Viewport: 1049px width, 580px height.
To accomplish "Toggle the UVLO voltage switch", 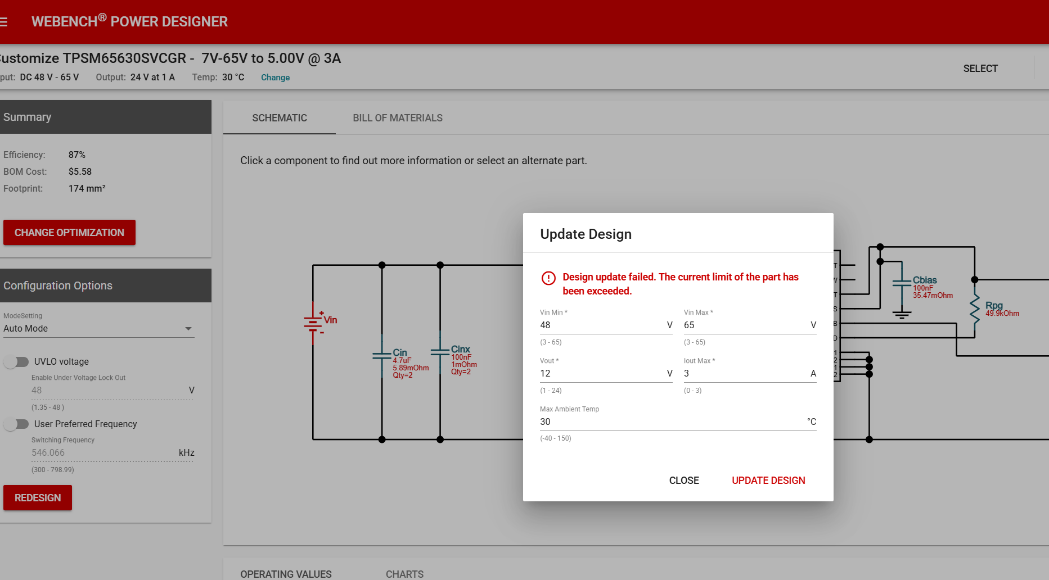I will [16, 361].
